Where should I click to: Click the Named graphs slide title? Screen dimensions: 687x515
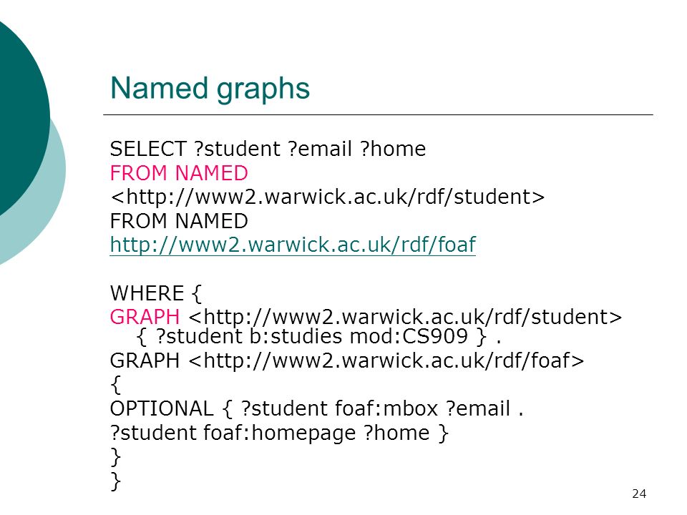coord(210,89)
